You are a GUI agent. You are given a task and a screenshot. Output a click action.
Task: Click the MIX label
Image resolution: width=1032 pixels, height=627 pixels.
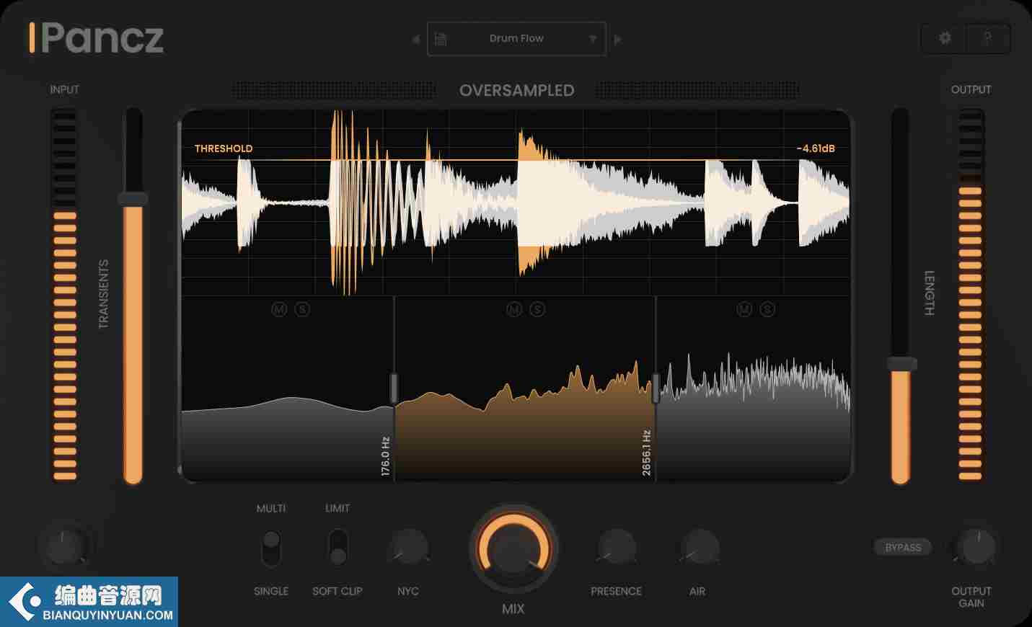[513, 609]
